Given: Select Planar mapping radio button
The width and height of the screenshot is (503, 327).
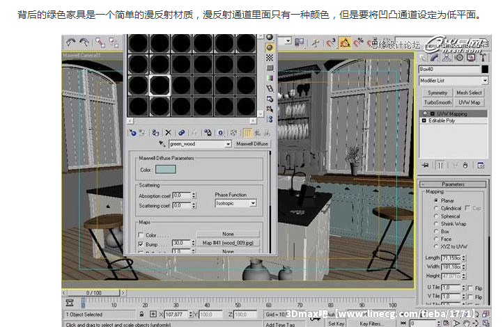Looking at the screenshot, I should [x=436, y=200].
